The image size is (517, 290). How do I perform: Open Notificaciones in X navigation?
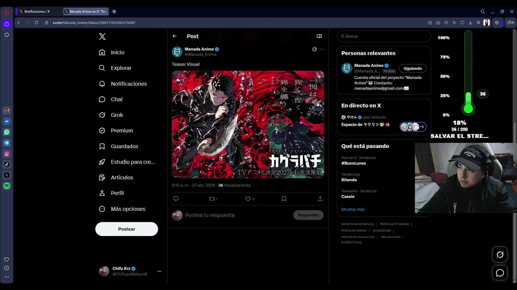[123, 84]
